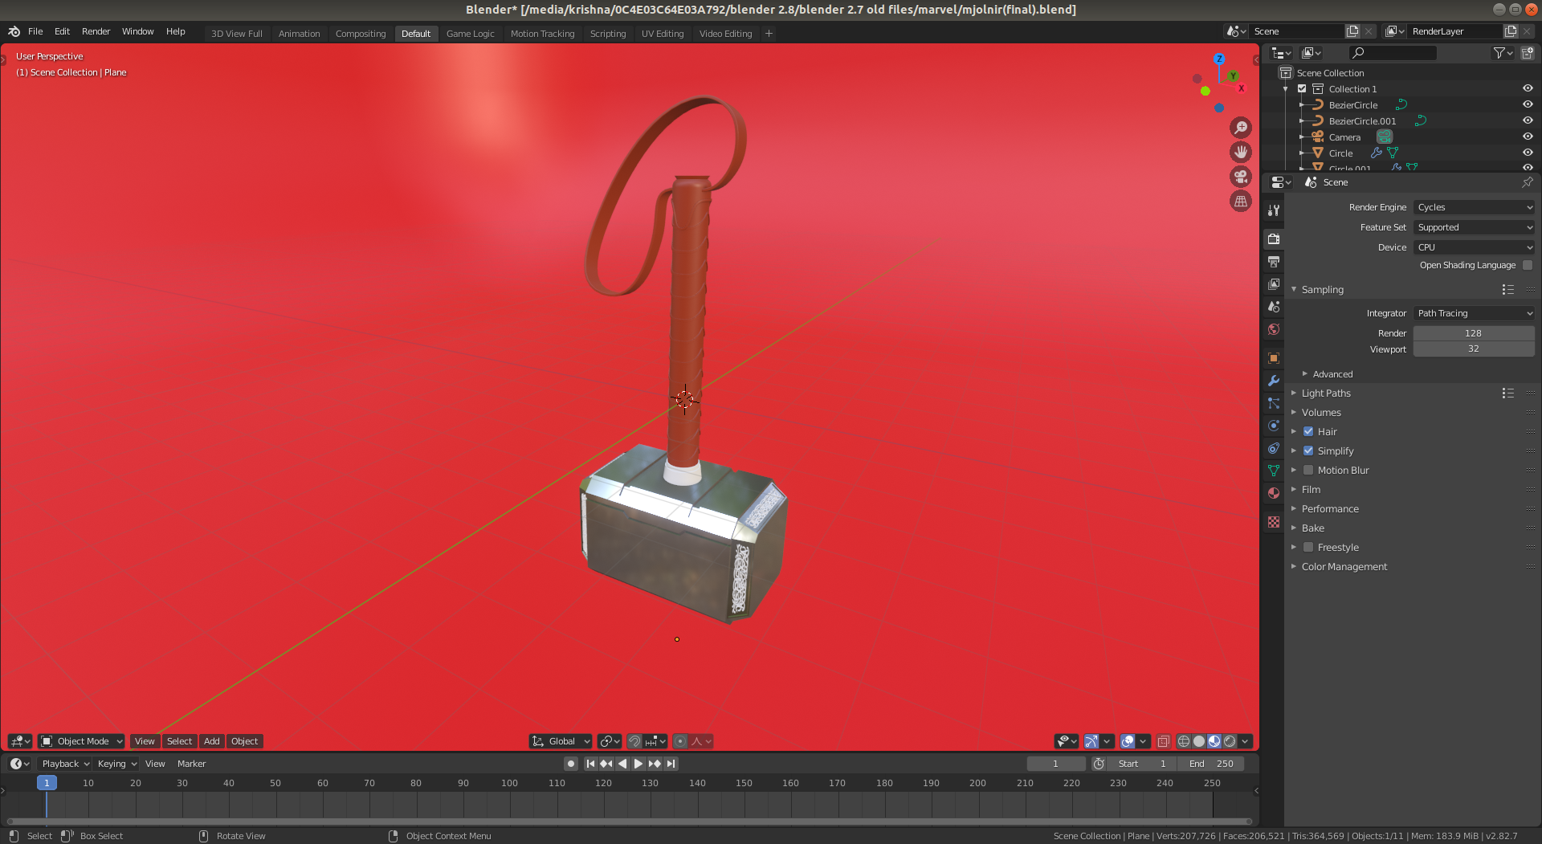Toggle X-ray view in viewport header
This screenshot has width=1542, height=844.
1163,741
